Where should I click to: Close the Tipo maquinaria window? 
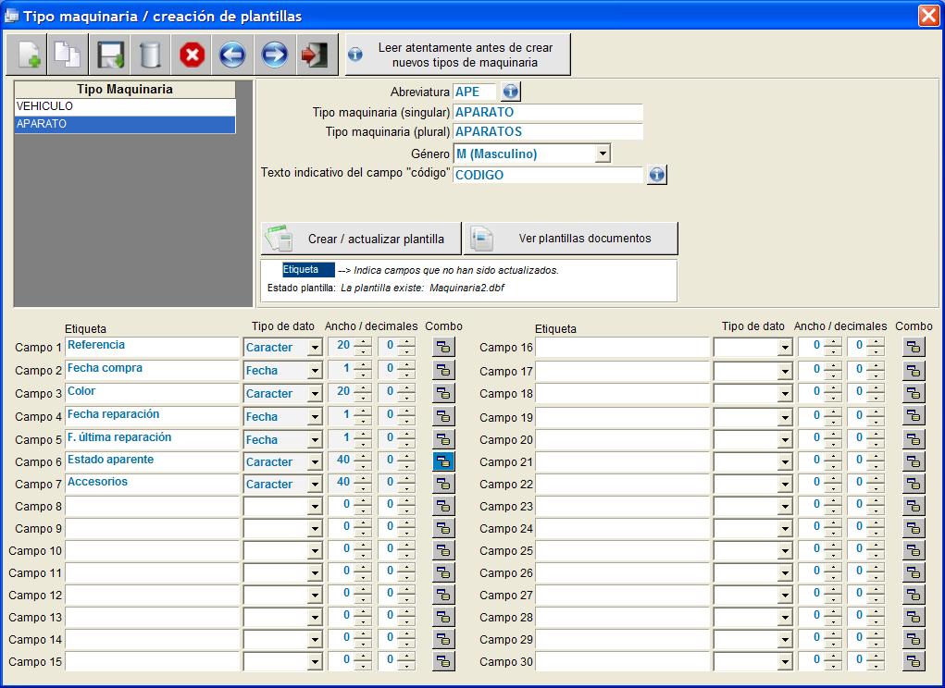coord(928,16)
